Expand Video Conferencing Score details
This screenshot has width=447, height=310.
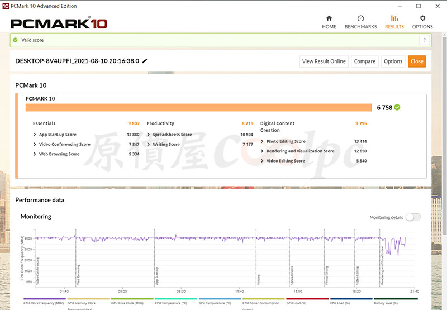tap(35, 144)
